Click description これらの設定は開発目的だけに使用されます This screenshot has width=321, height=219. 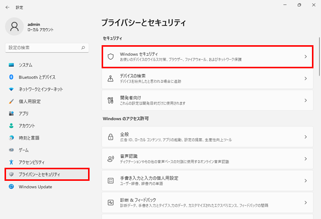coord(152,103)
